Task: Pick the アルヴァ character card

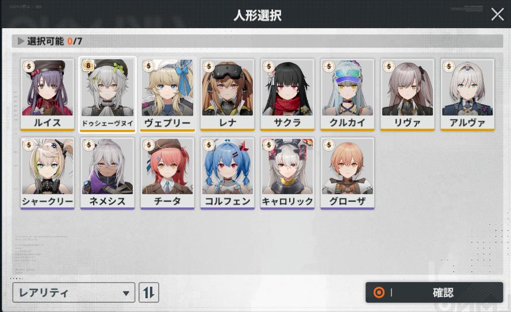Action: coord(467,94)
